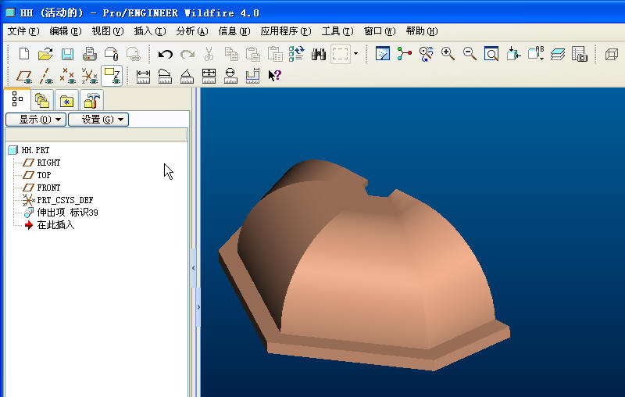Viewport: 625px width, 397px height.
Task: Switch to wireframe display icon
Action: tap(612, 53)
